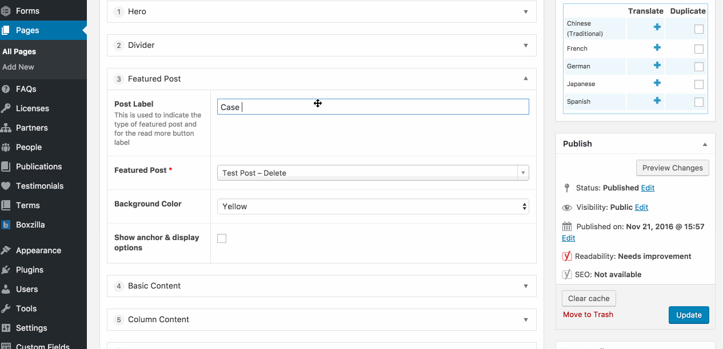Screen dimensions: 723x349
Task: Click the Preview Changes button
Action: pos(673,168)
